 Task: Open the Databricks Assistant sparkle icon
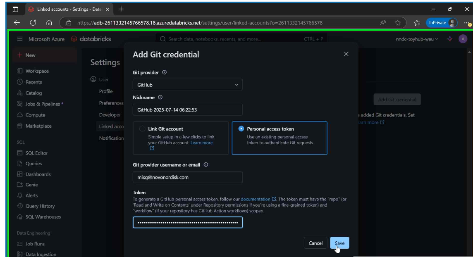[x=450, y=39]
